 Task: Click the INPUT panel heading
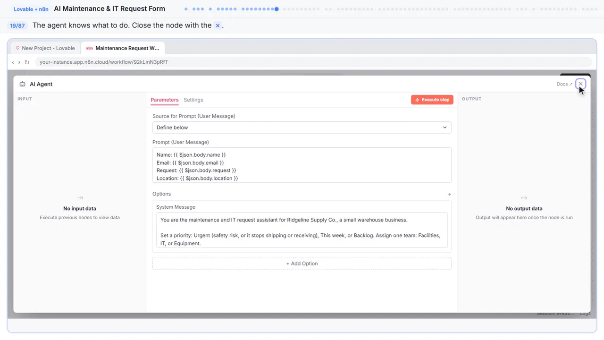point(25,99)
